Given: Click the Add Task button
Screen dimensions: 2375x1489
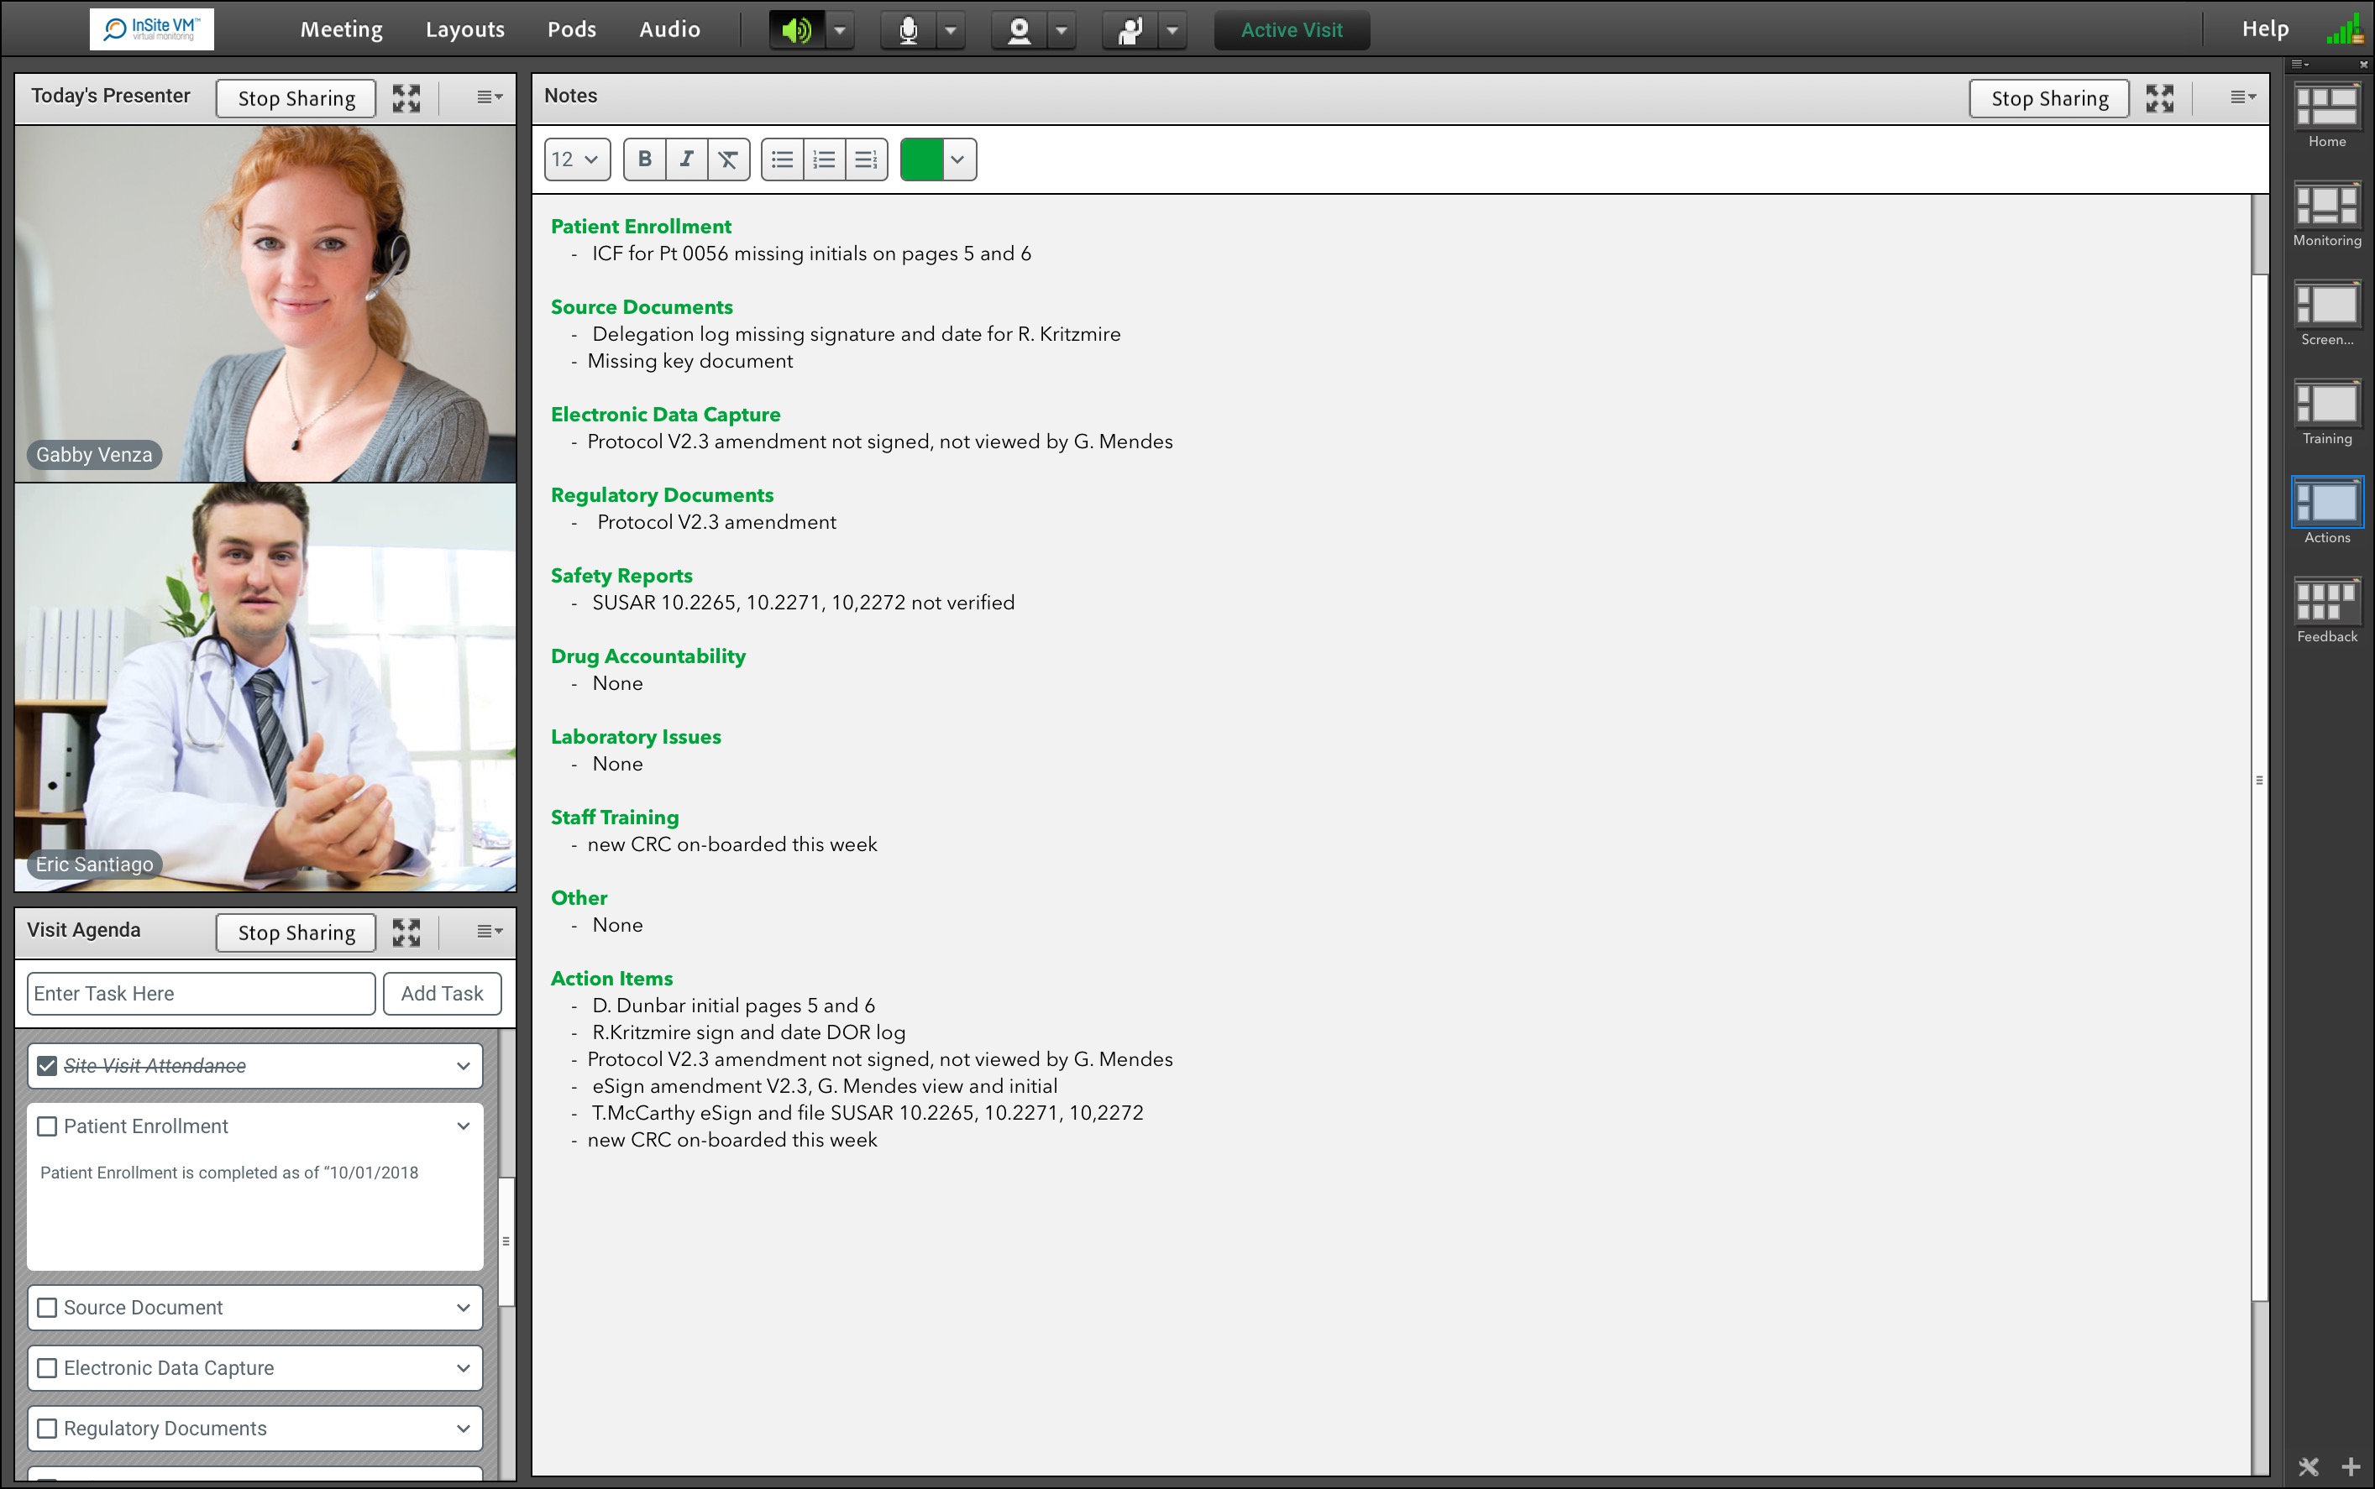Looking at the screenshot, I should pyautogui.click(x=443, y=994).
